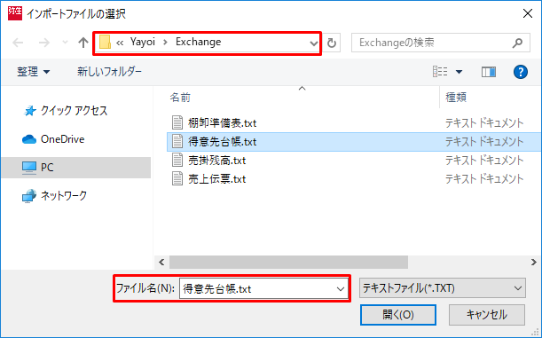Click the horizontal scrollbar right arrow
542x338 pixels.
point(534,263)
